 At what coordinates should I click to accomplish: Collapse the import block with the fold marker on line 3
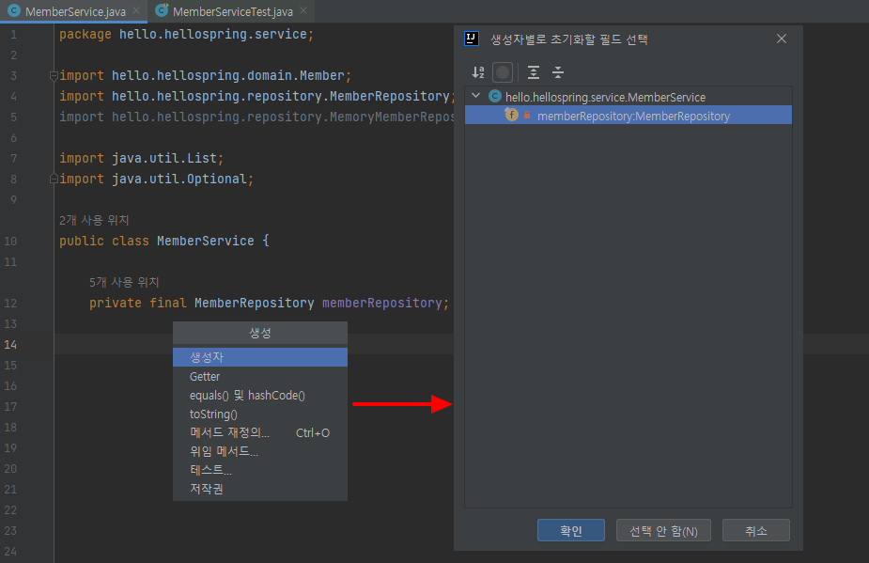tap(54, 76)
